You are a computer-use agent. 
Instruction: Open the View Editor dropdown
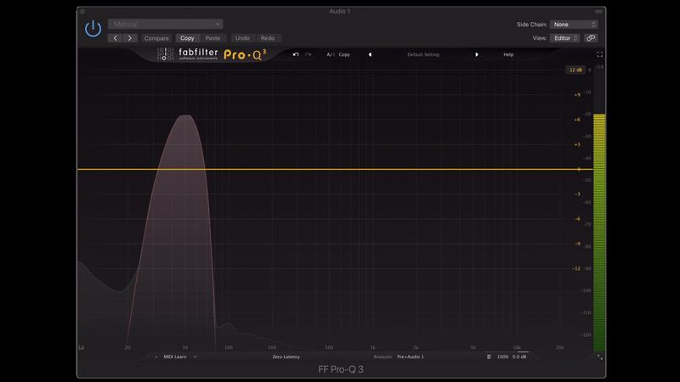(564, 38)
